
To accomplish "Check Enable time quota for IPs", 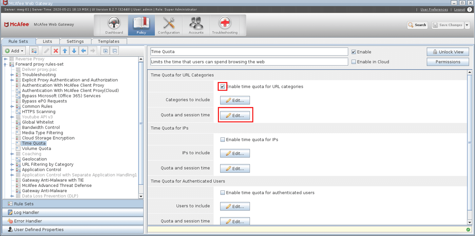I will (x=223, y=140).
